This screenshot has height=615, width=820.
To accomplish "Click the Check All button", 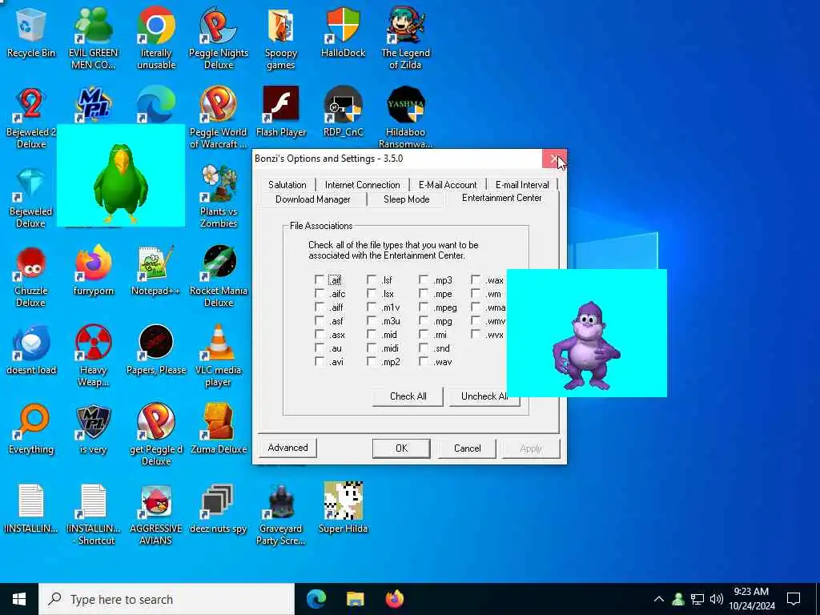I will pyautogui.click(x=408, y=396).
